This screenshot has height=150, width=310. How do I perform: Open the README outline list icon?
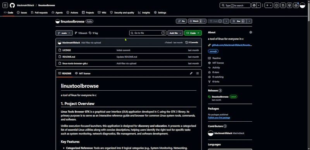(197, 73)
